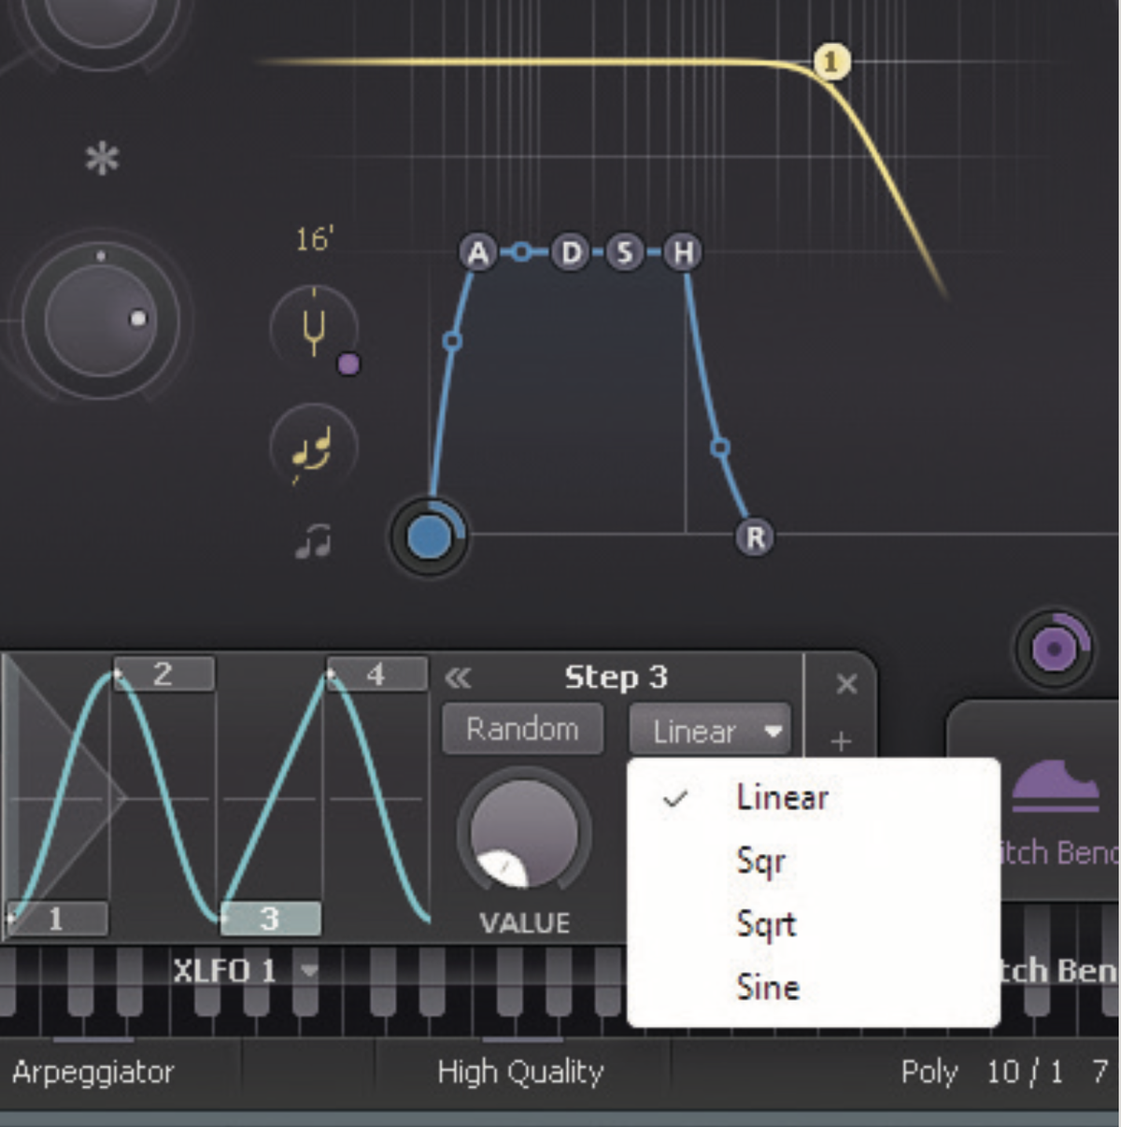This screenshot has width=1121, height=1127.
Task: Click the Random button for Step 3
Action: pyautogui.click(x=522, y=729)
